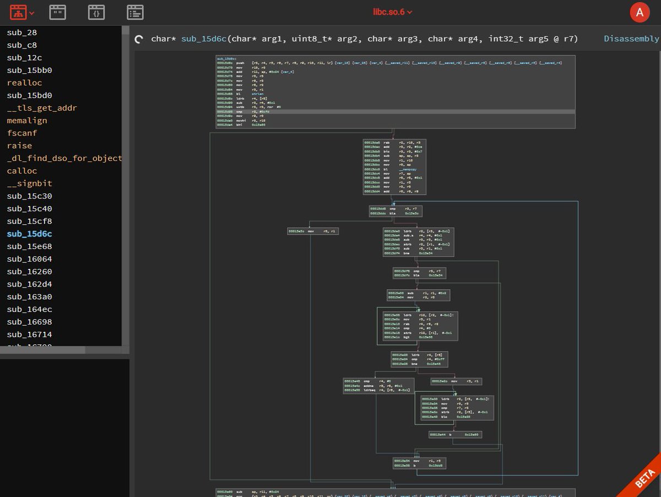This screenshot has height=497, width=661.
Task: Select the _dl_find_dso_for_object entry
Action: [x=63, y=158]
